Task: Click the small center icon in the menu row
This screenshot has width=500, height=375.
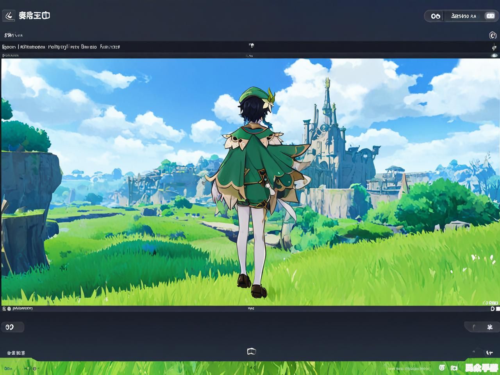Action: click(x=251, y=45)
